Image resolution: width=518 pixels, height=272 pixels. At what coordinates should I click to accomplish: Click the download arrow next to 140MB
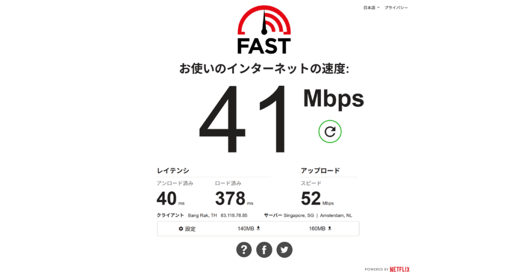click(x=258, y=228)
